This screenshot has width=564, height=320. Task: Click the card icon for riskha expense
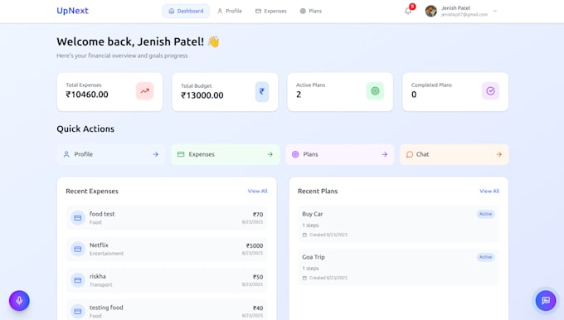click(77, 280)
